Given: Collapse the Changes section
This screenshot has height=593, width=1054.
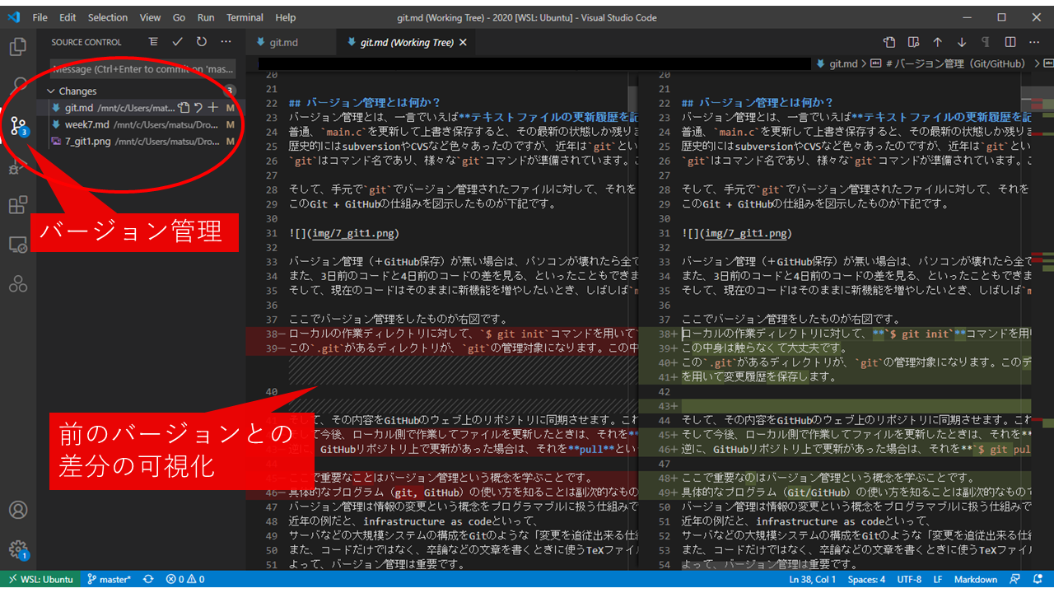Looking at the screenshot, I should click(51, 91).
